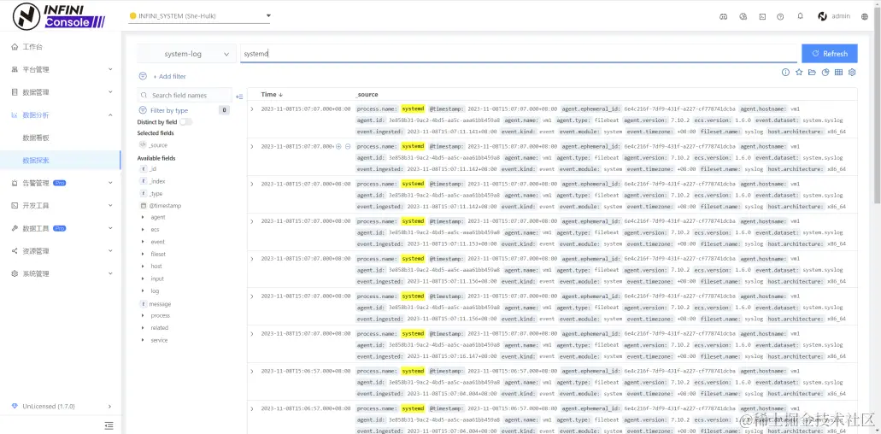
Task: Expand log row ingested at 15:07:16.147
Action: (x=252, y=333)
